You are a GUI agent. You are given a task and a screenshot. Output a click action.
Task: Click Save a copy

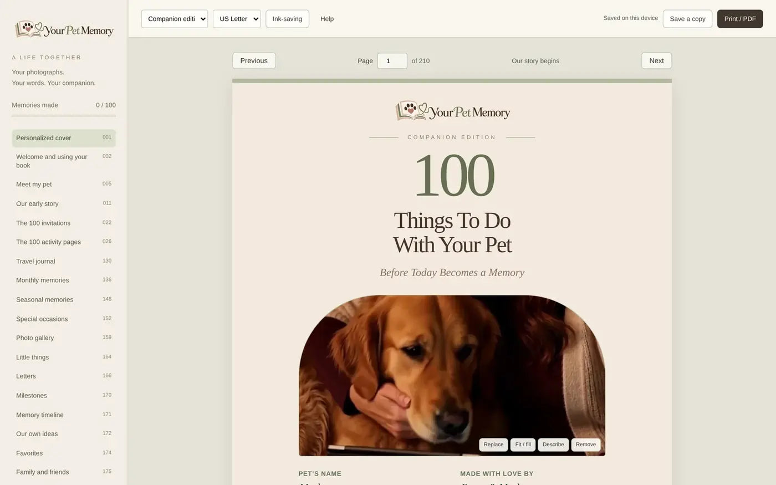coord(687,19)
